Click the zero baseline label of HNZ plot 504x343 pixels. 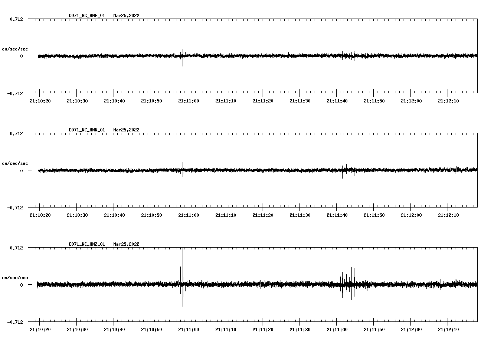pos(22,285)
